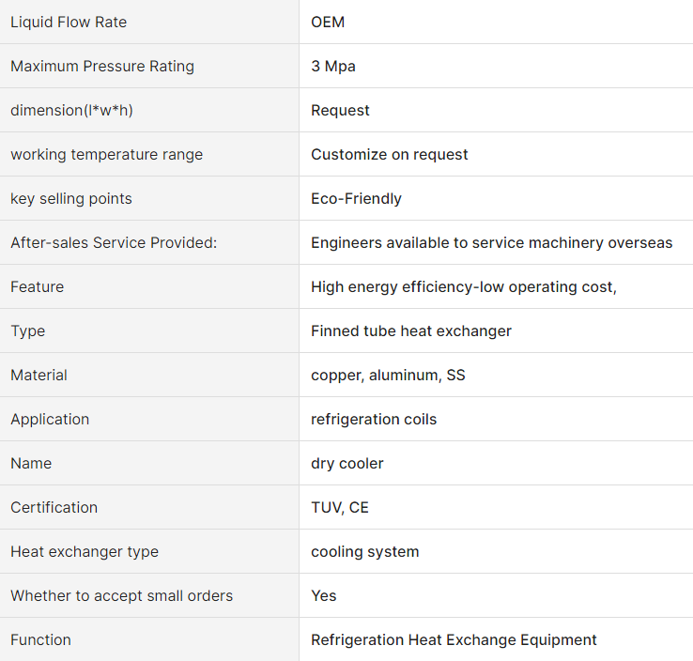This screenshot has width=693, height=661.
Task: Click the 'Liquid Flow Rate' label
Action: pos(69,23)
